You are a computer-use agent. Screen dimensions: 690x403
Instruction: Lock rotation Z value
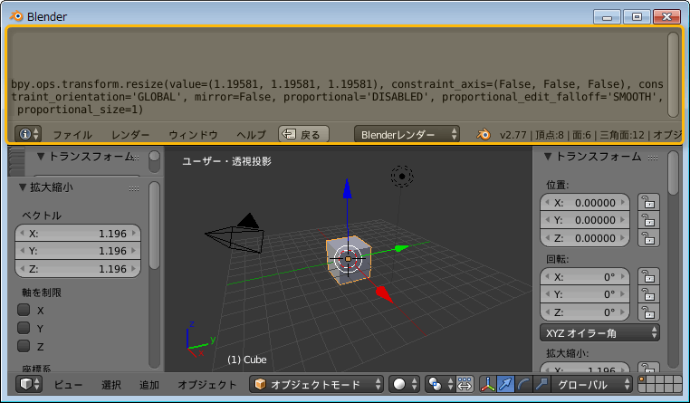tap(648, 312)
